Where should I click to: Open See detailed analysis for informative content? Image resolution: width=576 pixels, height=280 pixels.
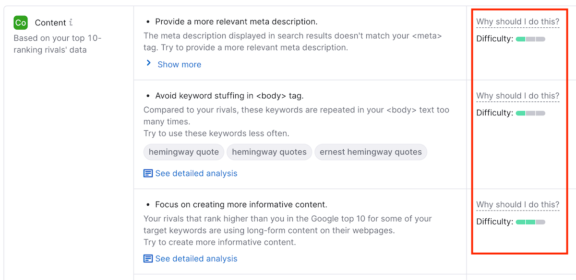[196, 258]
